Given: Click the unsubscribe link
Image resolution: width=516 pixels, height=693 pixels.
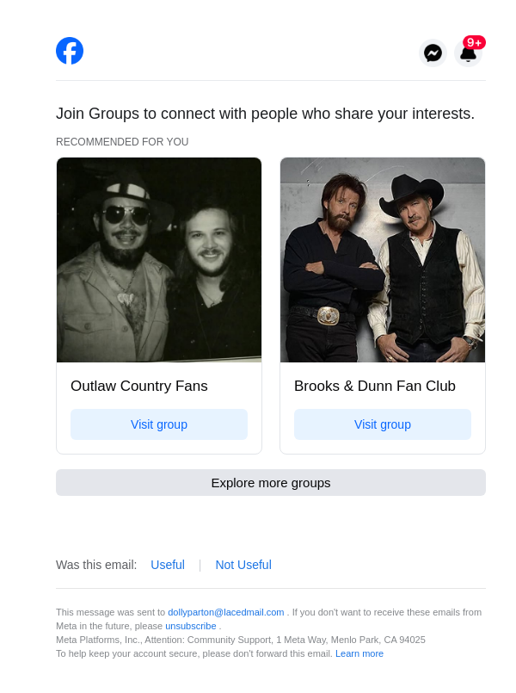Looking at the screenshot, I should (x=191, y=626).
